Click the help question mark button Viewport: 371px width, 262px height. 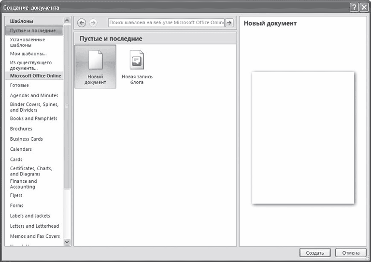coord(354,8)
